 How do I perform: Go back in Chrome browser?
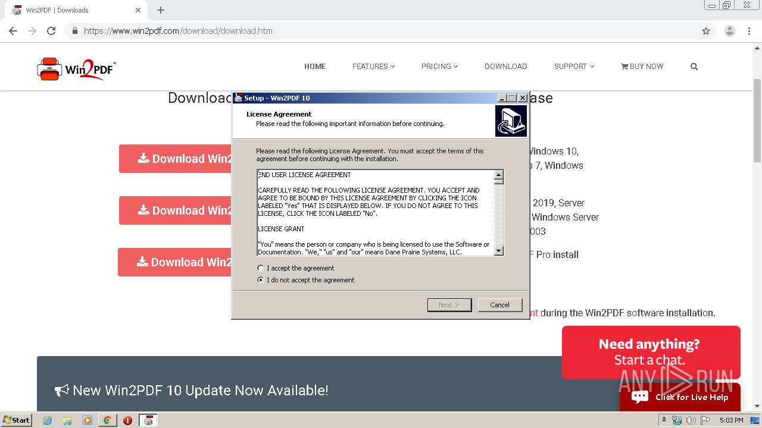tap(13, 31)
